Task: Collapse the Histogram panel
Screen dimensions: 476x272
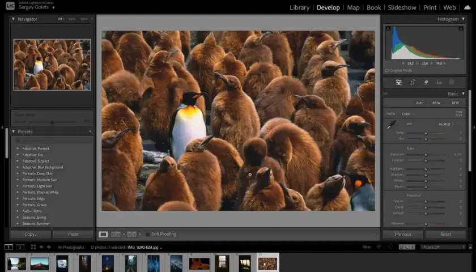Action: tap(464, 19)
